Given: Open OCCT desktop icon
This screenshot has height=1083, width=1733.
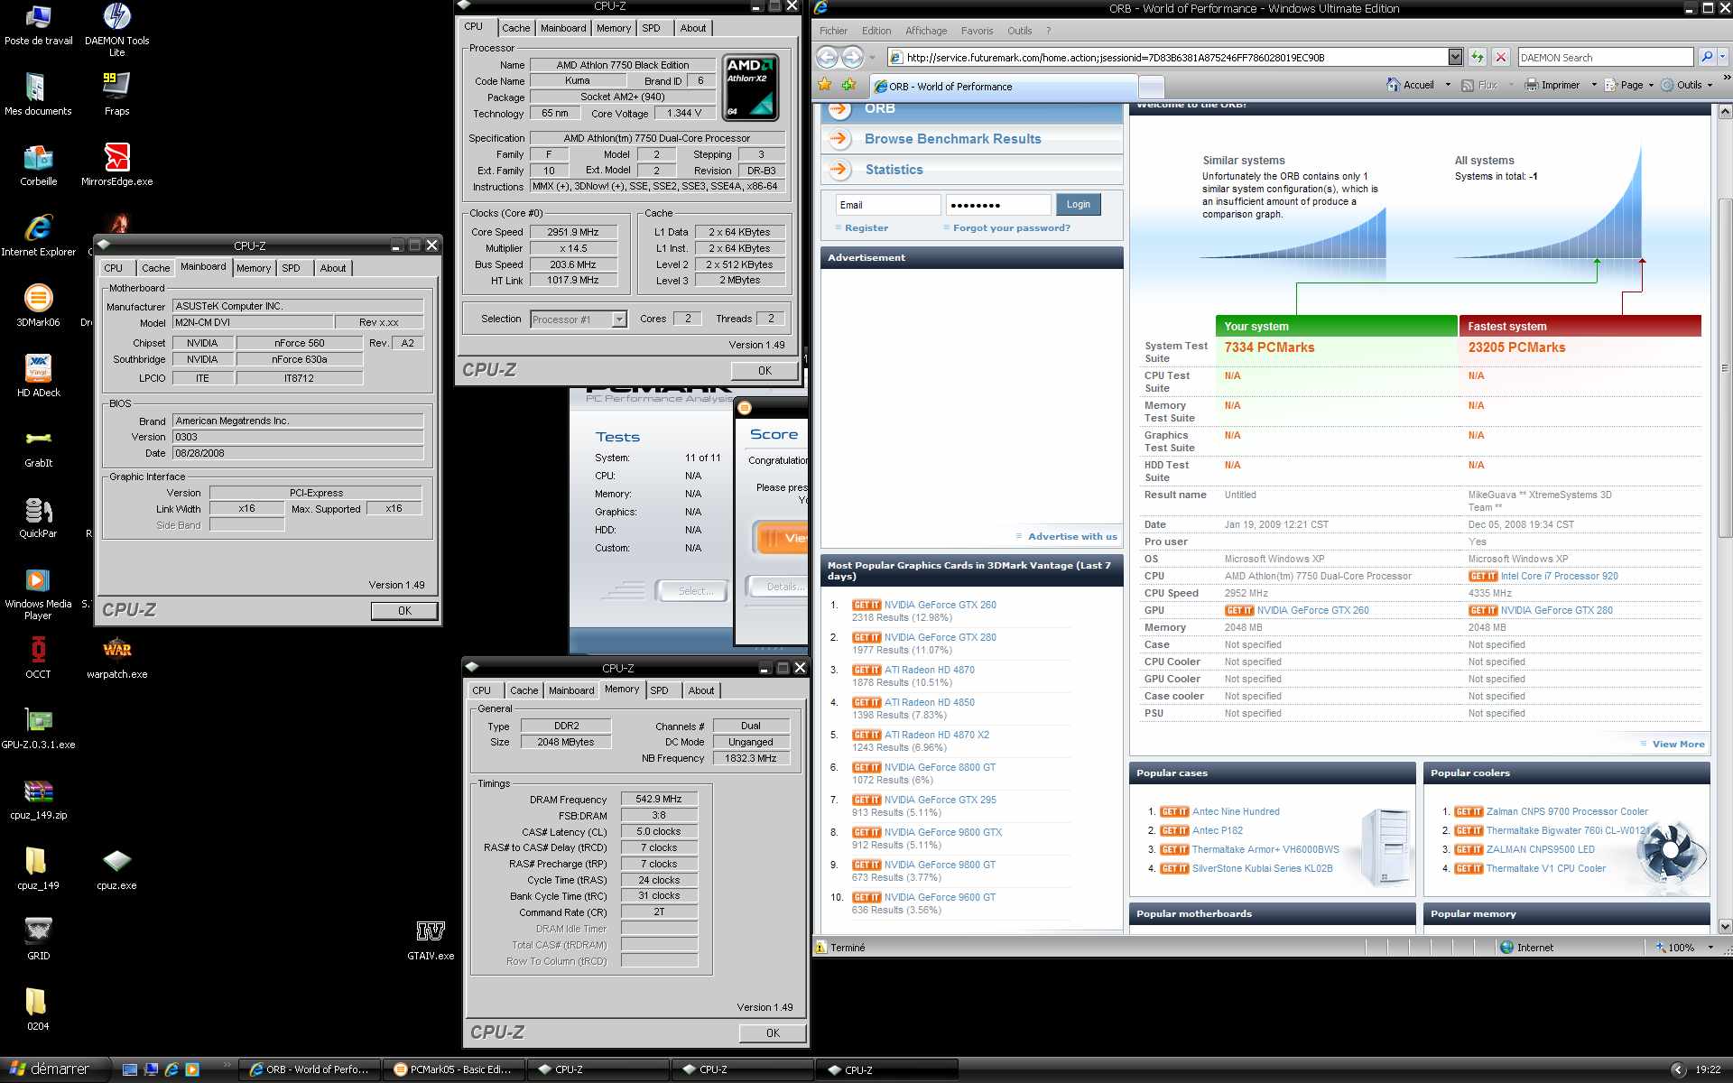Looking at the screenshot, I should 38,658.
